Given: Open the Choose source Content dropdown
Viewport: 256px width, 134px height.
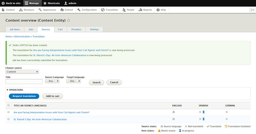Looking at the screenshot, I should pos(22,72).
